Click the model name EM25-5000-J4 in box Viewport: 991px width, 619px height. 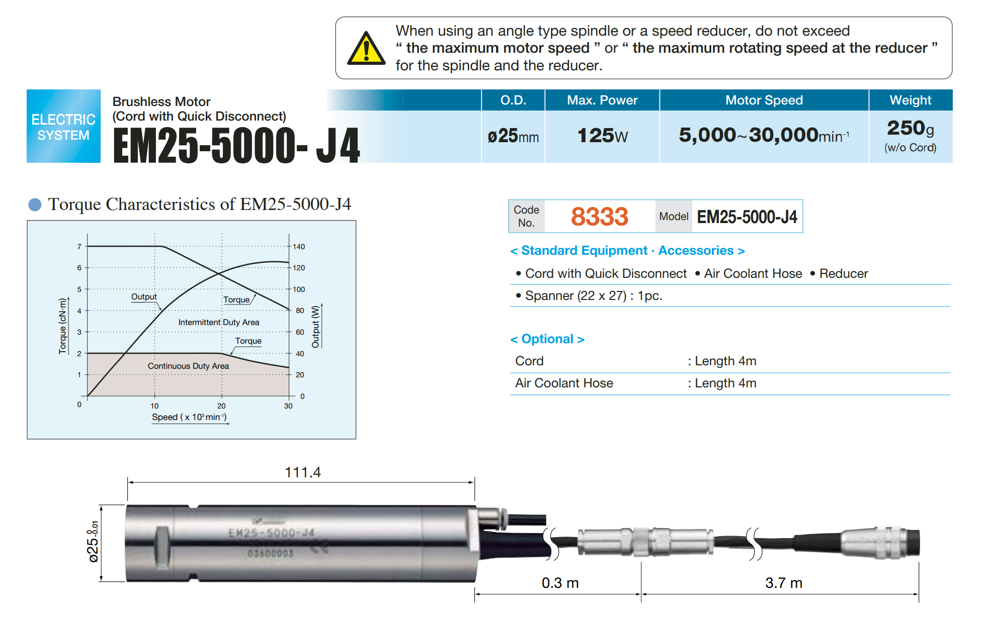(747, 217)
